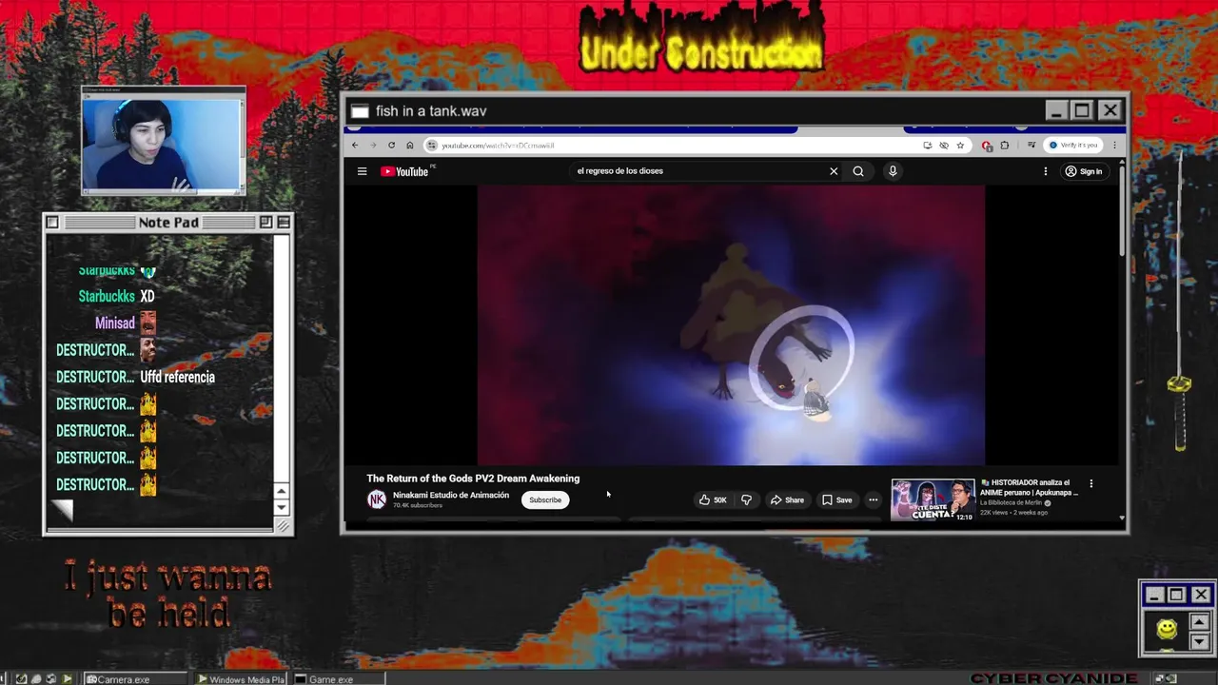
Task: Maximize the 'fish in a tank.wav' window
Action: click(x=1082, y=110)
